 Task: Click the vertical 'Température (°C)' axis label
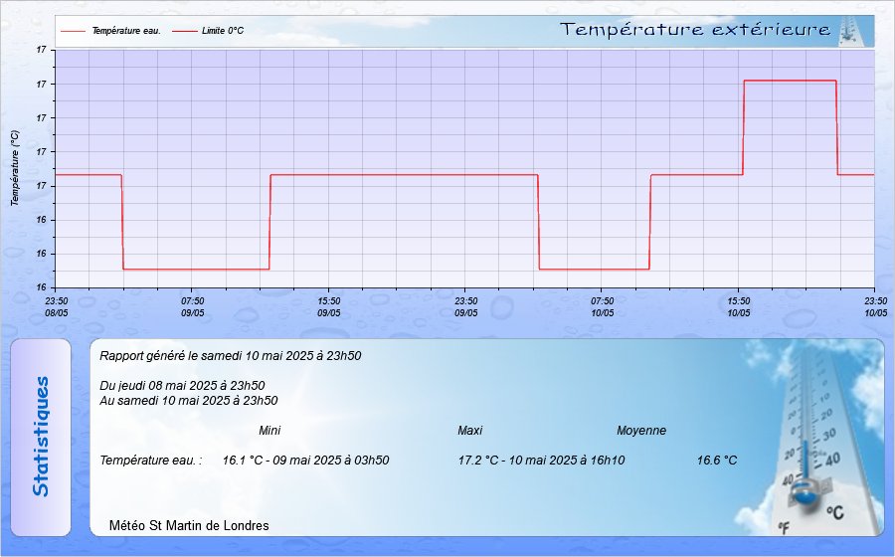click(x=15, y=168)
